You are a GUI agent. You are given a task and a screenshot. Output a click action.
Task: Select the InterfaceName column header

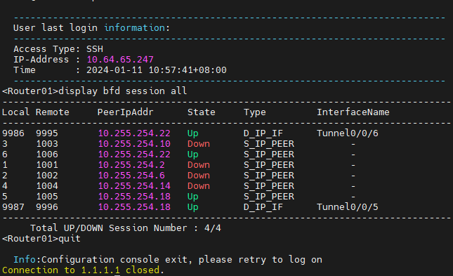(x=353, y=112)
